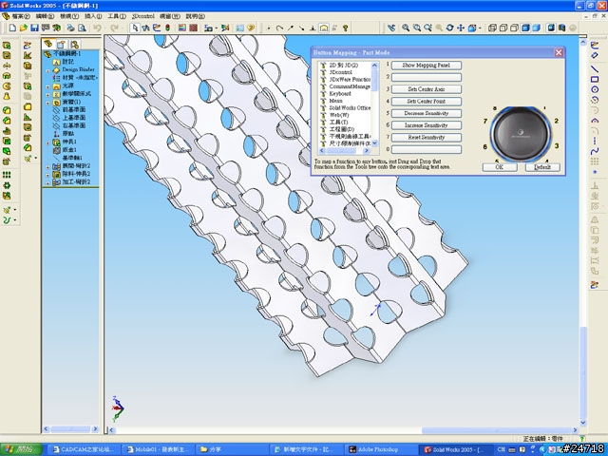This screenshot has width=608, height=456.
Task: Click the Previous View icon
Action: 391,28
